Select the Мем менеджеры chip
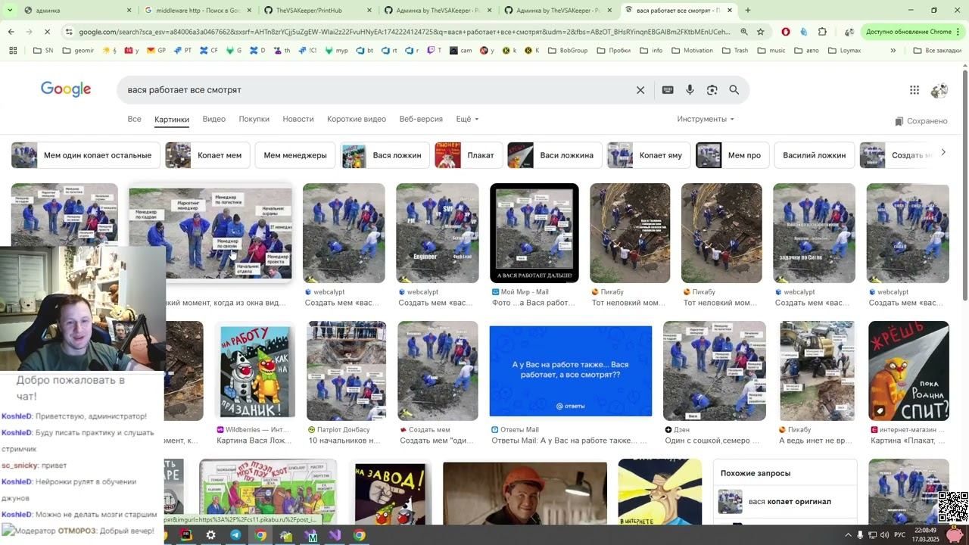This screenshot has height=545, width=969. [x=295, y=155]
